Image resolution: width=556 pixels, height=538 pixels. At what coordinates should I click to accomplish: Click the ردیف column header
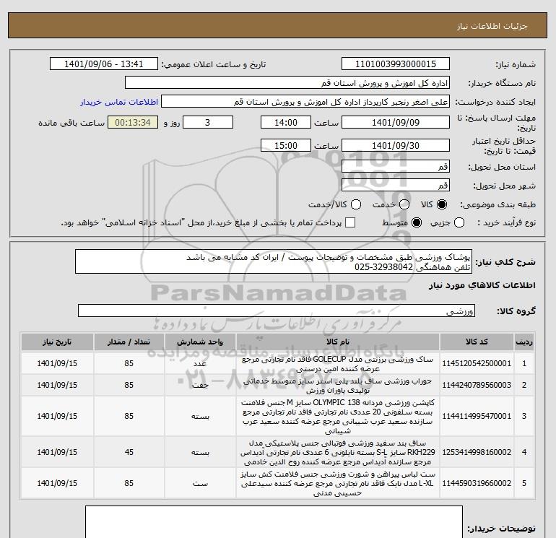pos(524,342)
